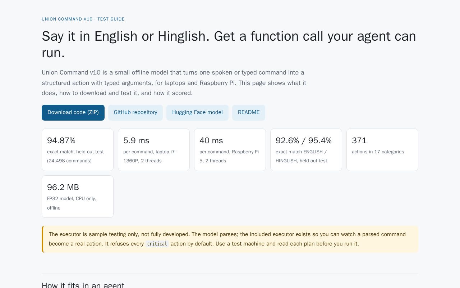Click "exact match, held-out test (24,498 commands)" caption
Screen dimensions: 460x288
coord(75,156)
